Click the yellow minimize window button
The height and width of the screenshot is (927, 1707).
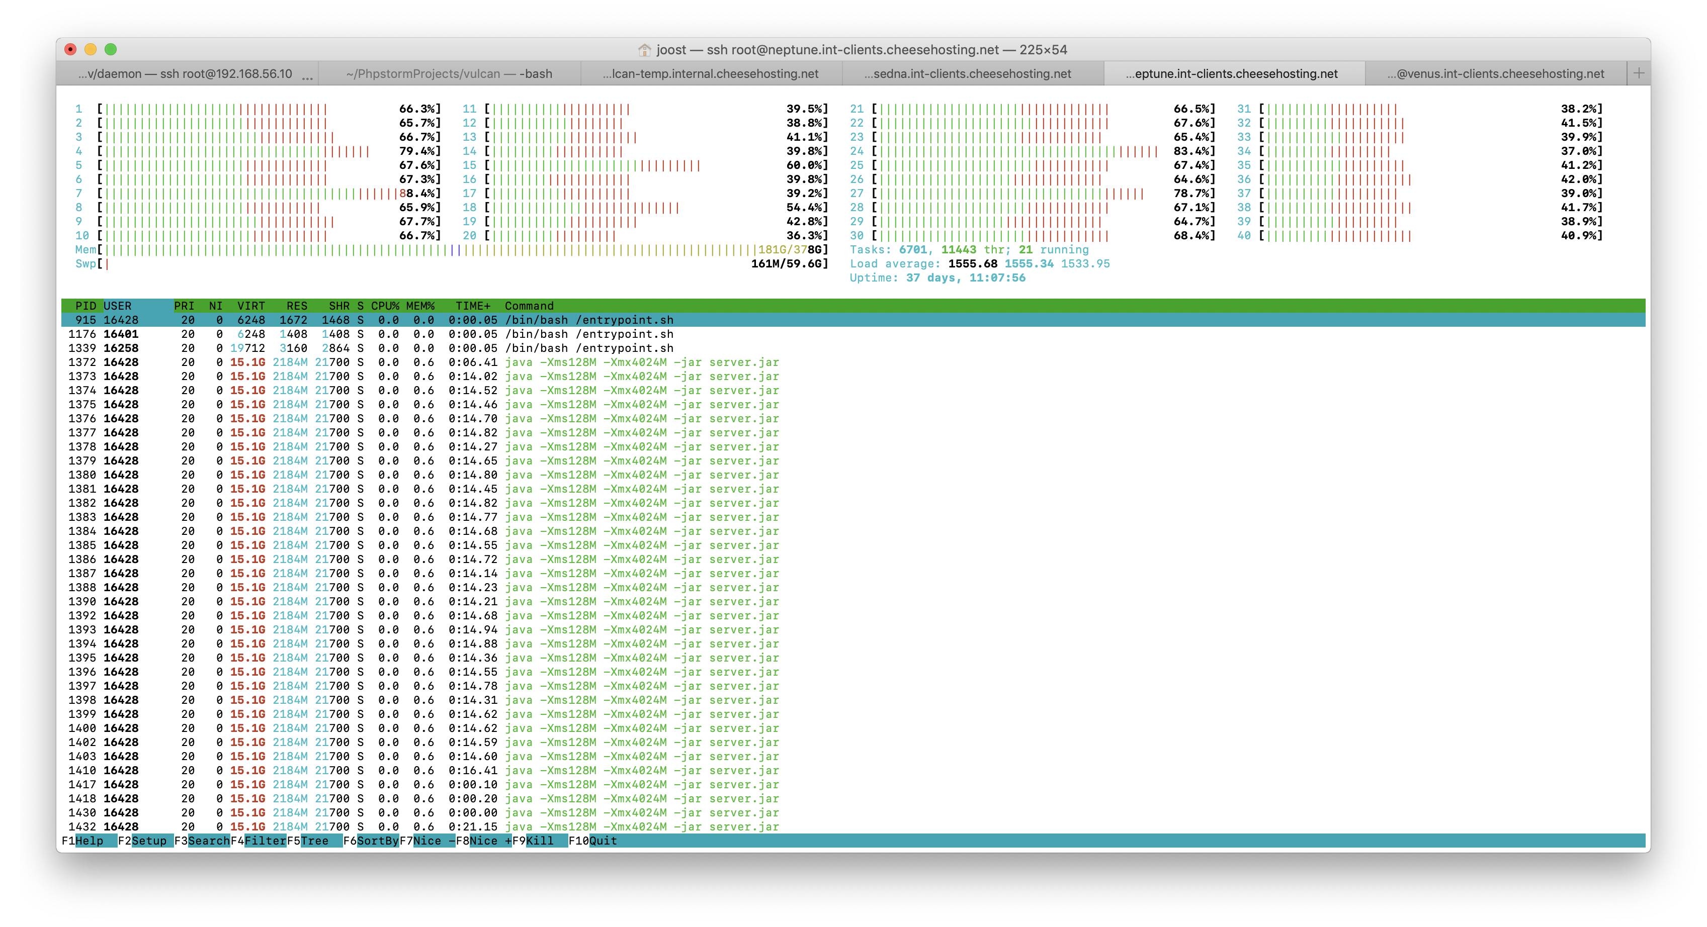pos(91,50)
